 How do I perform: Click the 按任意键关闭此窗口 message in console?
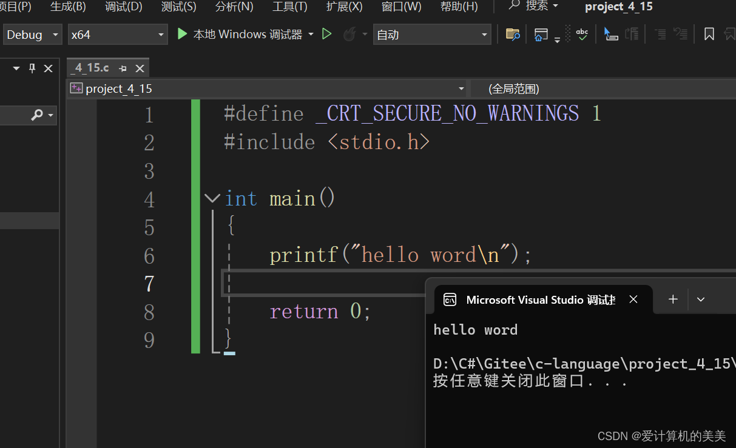coord(530,381)
